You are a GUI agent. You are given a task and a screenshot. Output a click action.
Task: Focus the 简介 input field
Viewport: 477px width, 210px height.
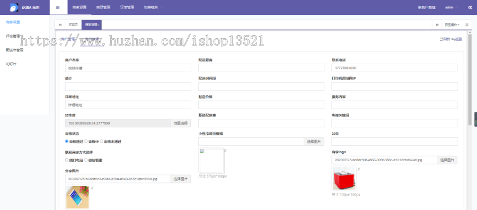click(x=128, y=86)
